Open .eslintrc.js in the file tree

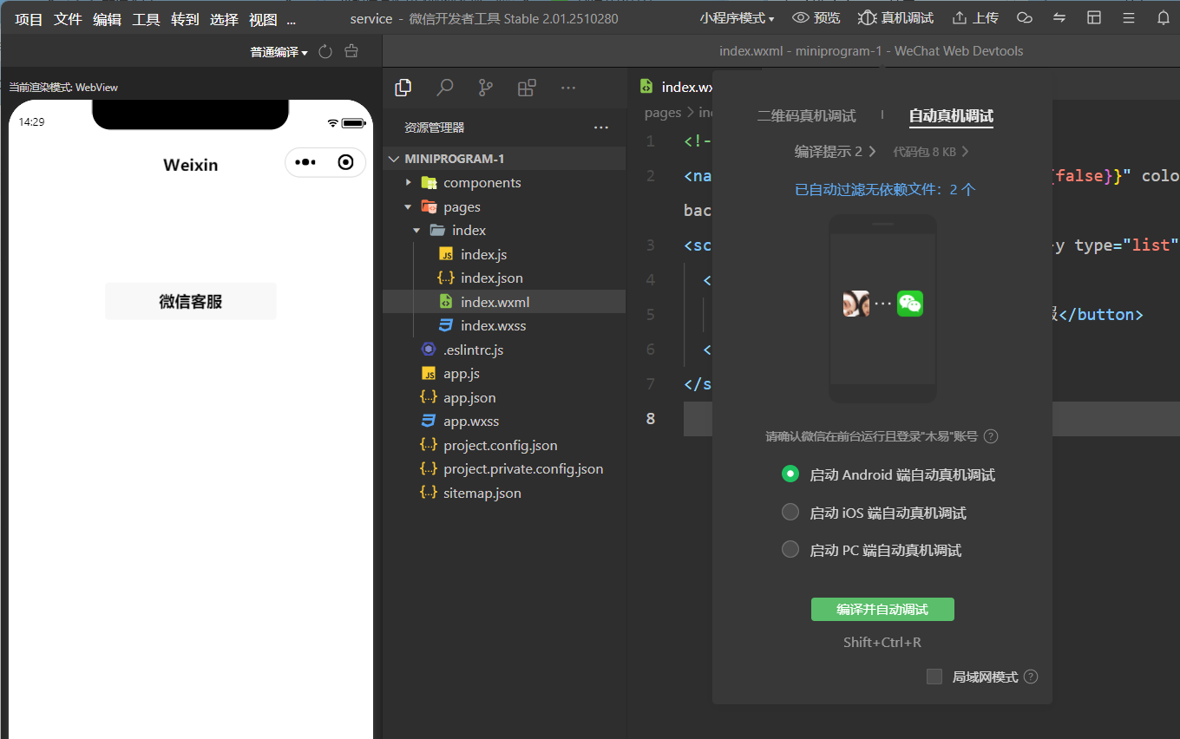[473, 350]
